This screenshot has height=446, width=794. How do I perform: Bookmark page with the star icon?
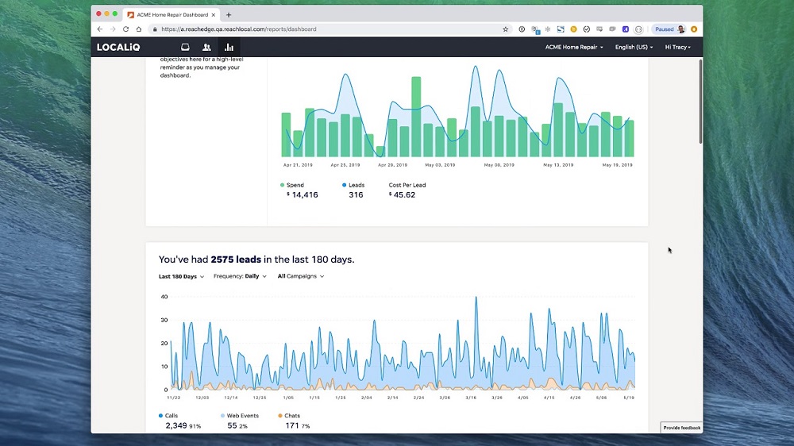(x=505, y=29)
